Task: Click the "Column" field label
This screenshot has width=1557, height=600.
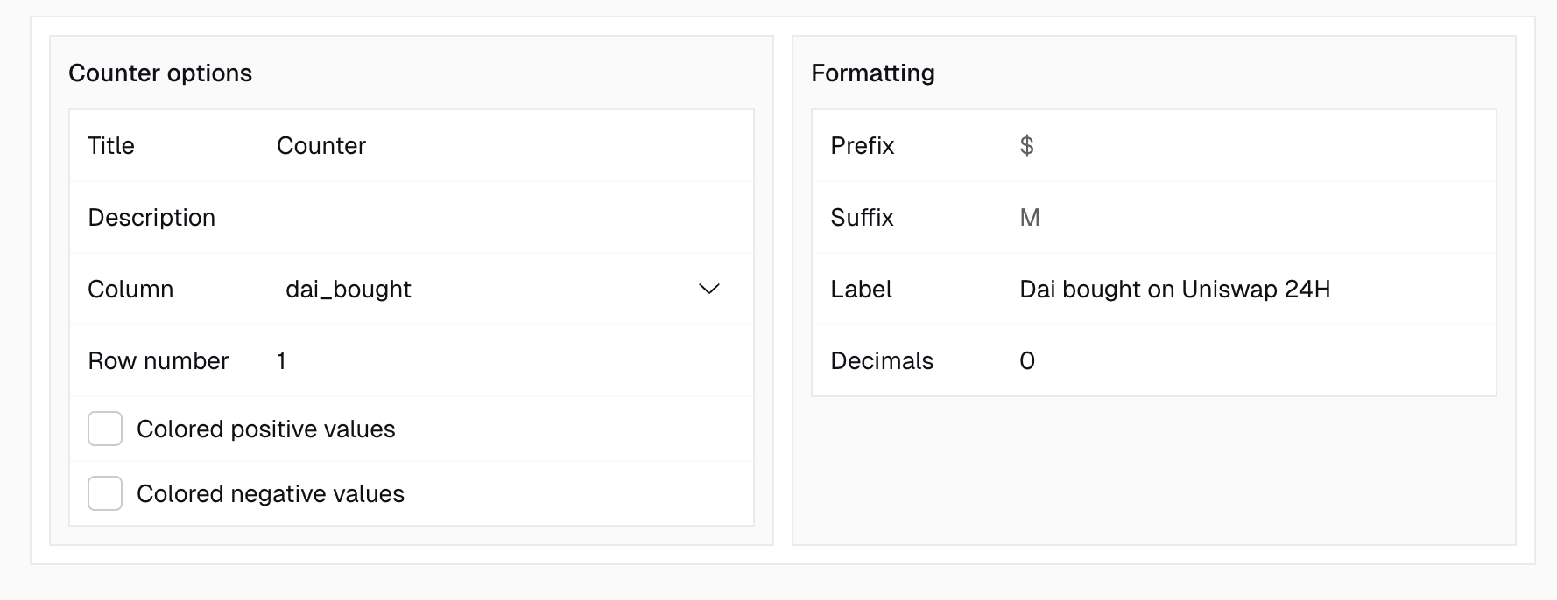Action: click(x=130, y=289)
